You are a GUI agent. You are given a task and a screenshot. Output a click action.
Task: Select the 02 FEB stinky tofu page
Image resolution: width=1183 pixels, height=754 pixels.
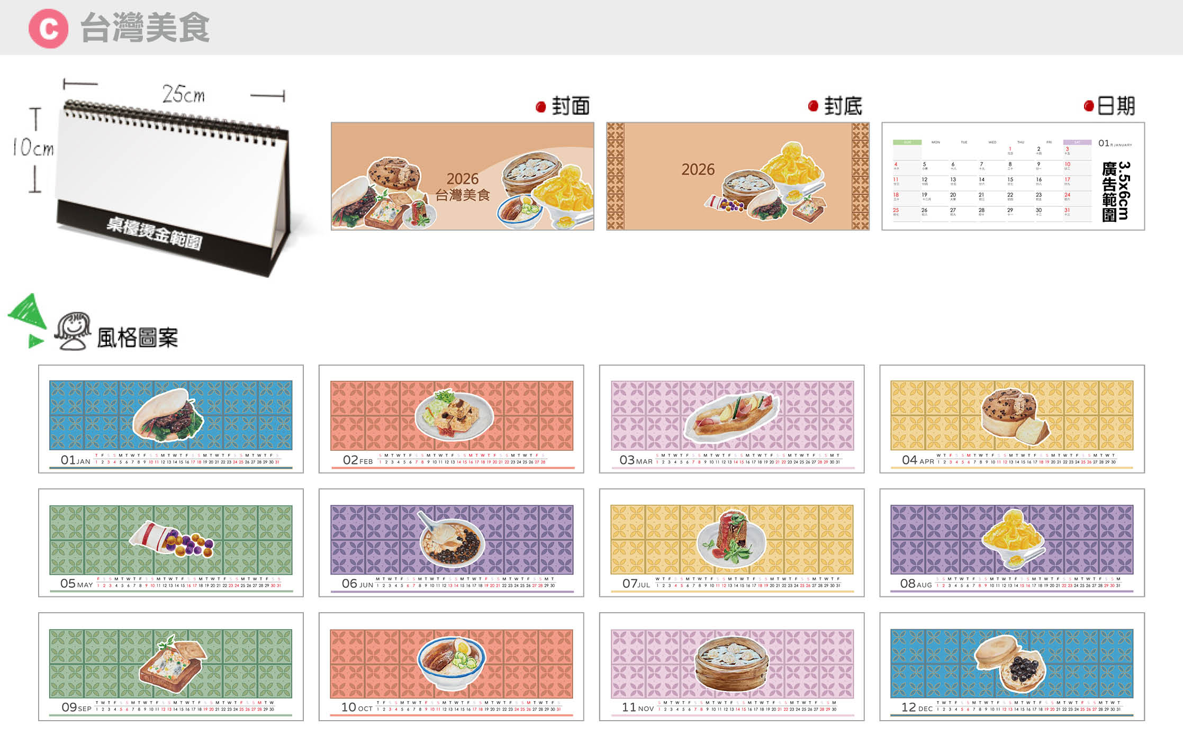[451, 419]
